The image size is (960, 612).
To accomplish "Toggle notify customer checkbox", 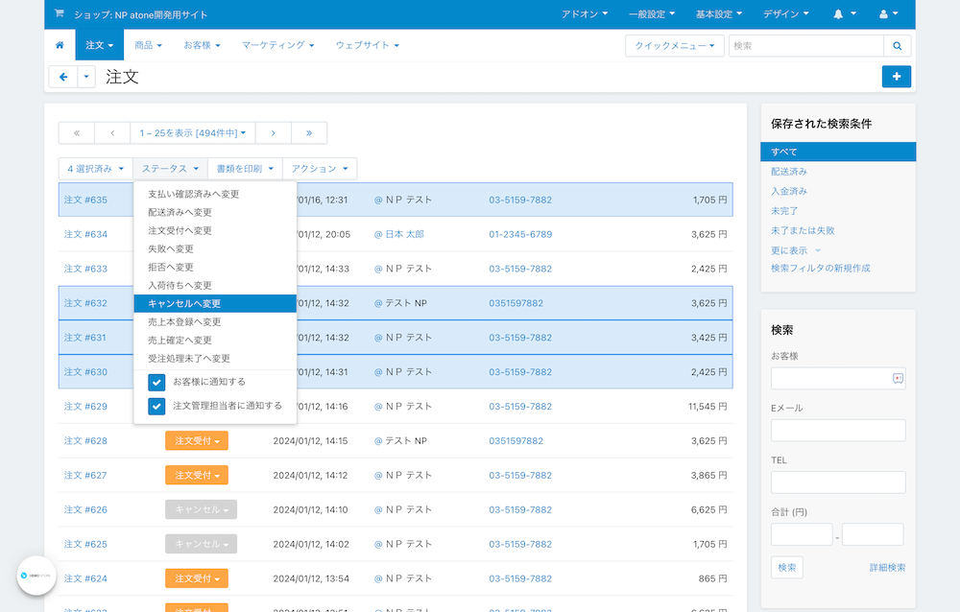I will (156, 383).
